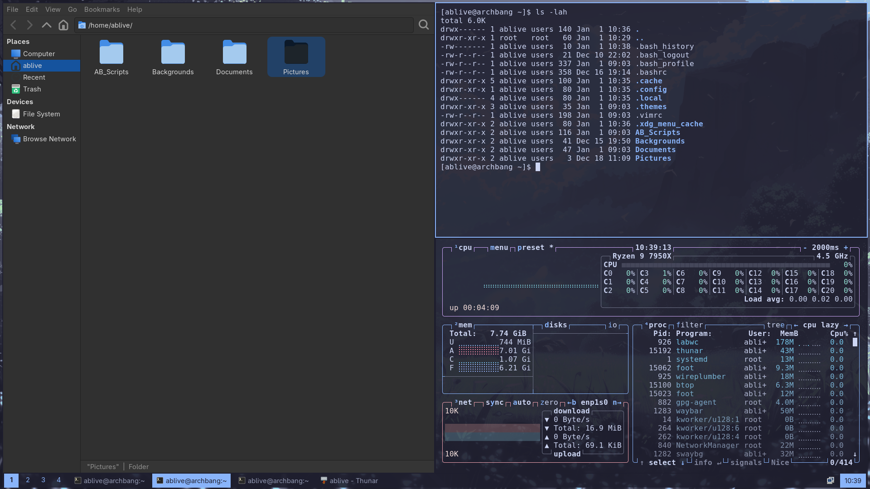The image size is (870, 489).
Task: Open the View menu
Action: click(53, 9)
